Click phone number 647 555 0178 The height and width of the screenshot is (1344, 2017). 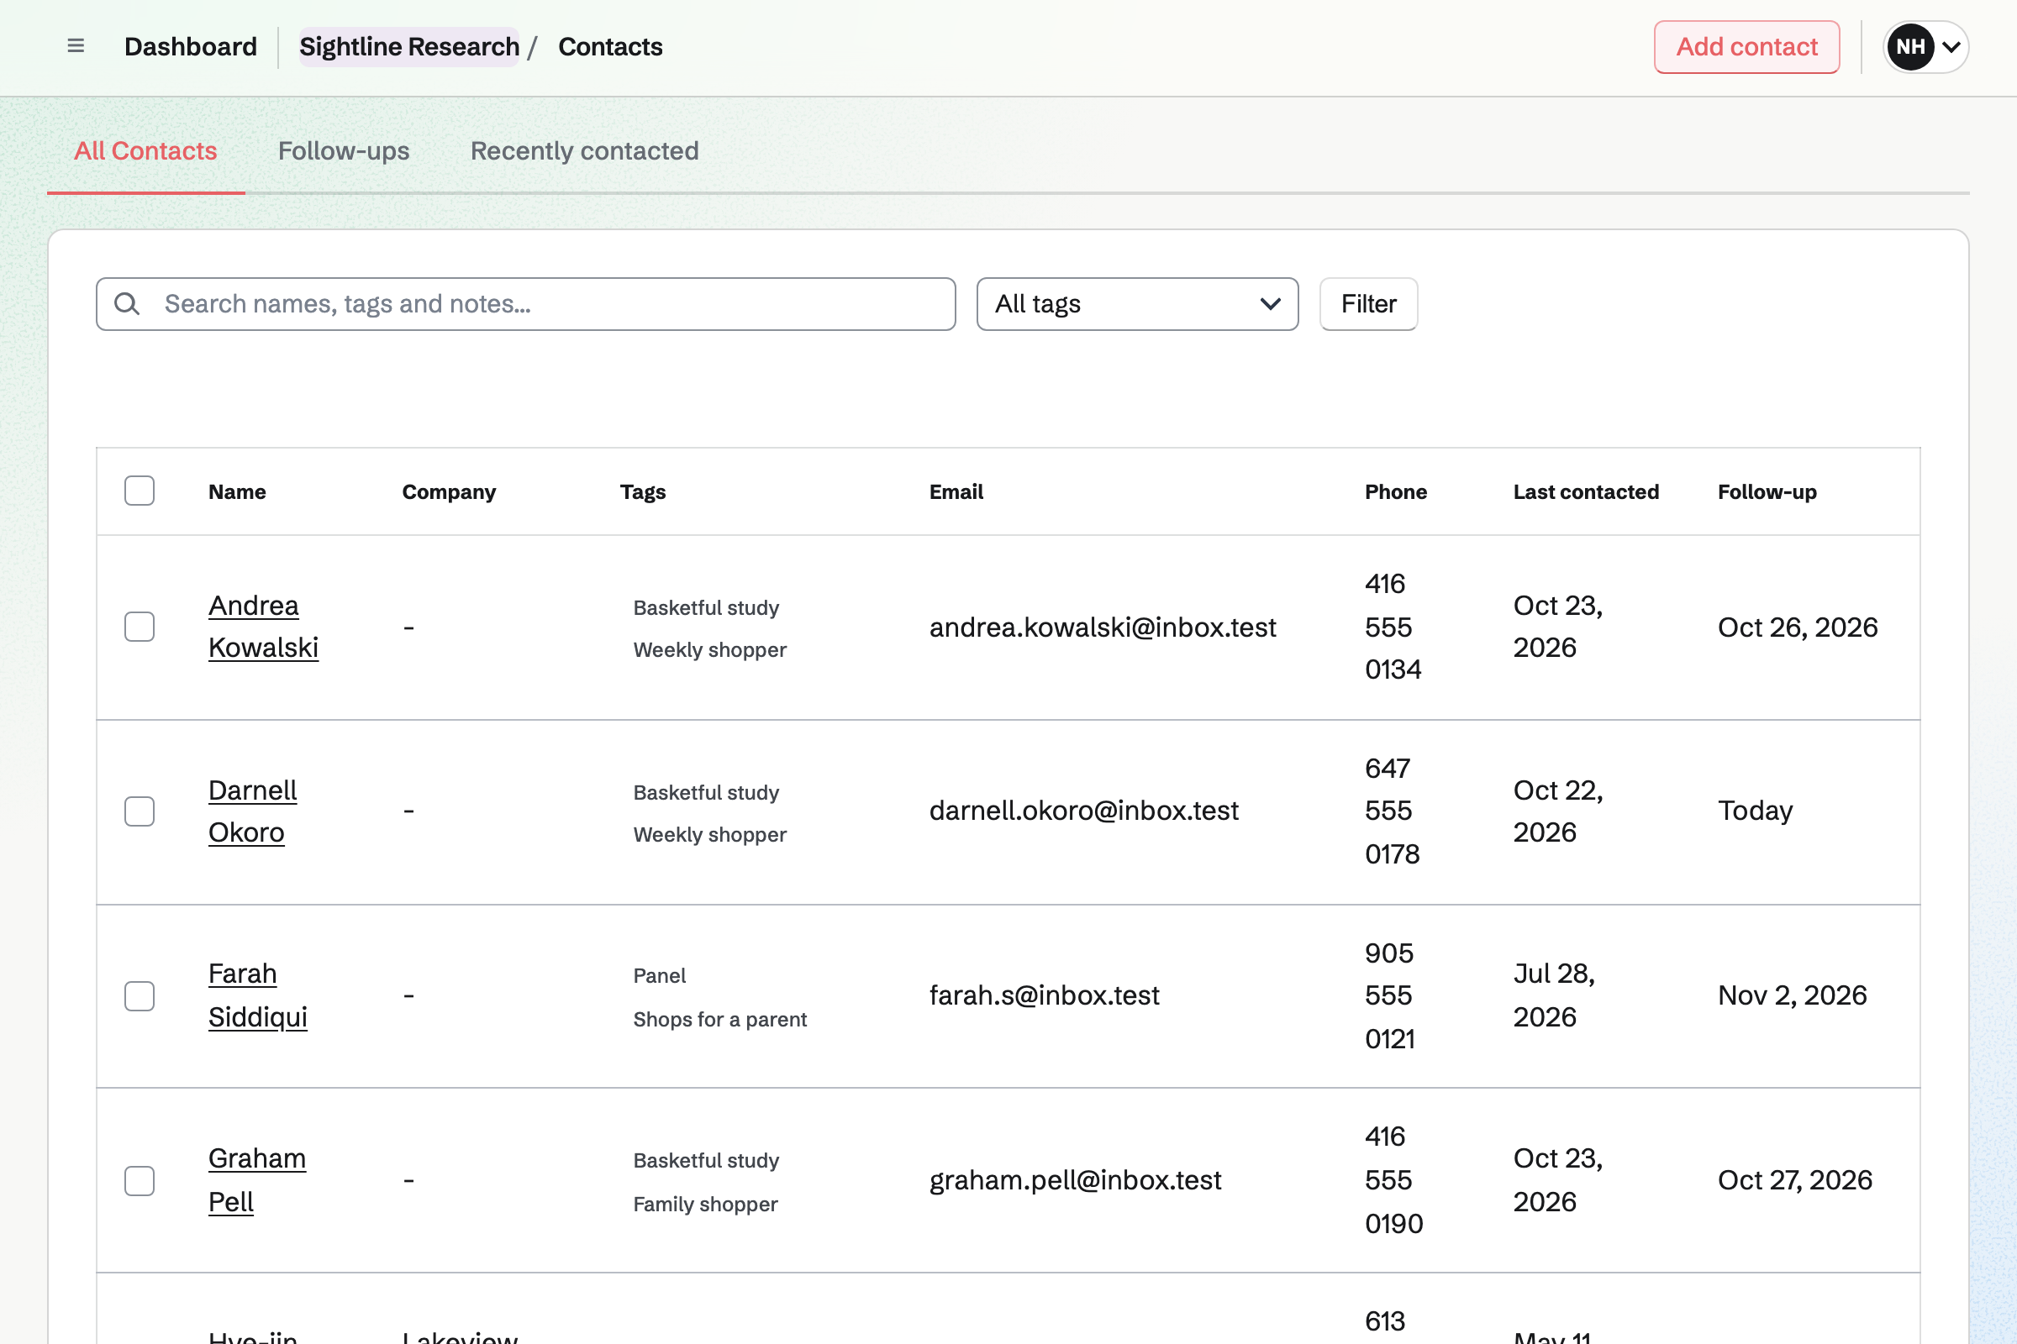coord(1393,811)
